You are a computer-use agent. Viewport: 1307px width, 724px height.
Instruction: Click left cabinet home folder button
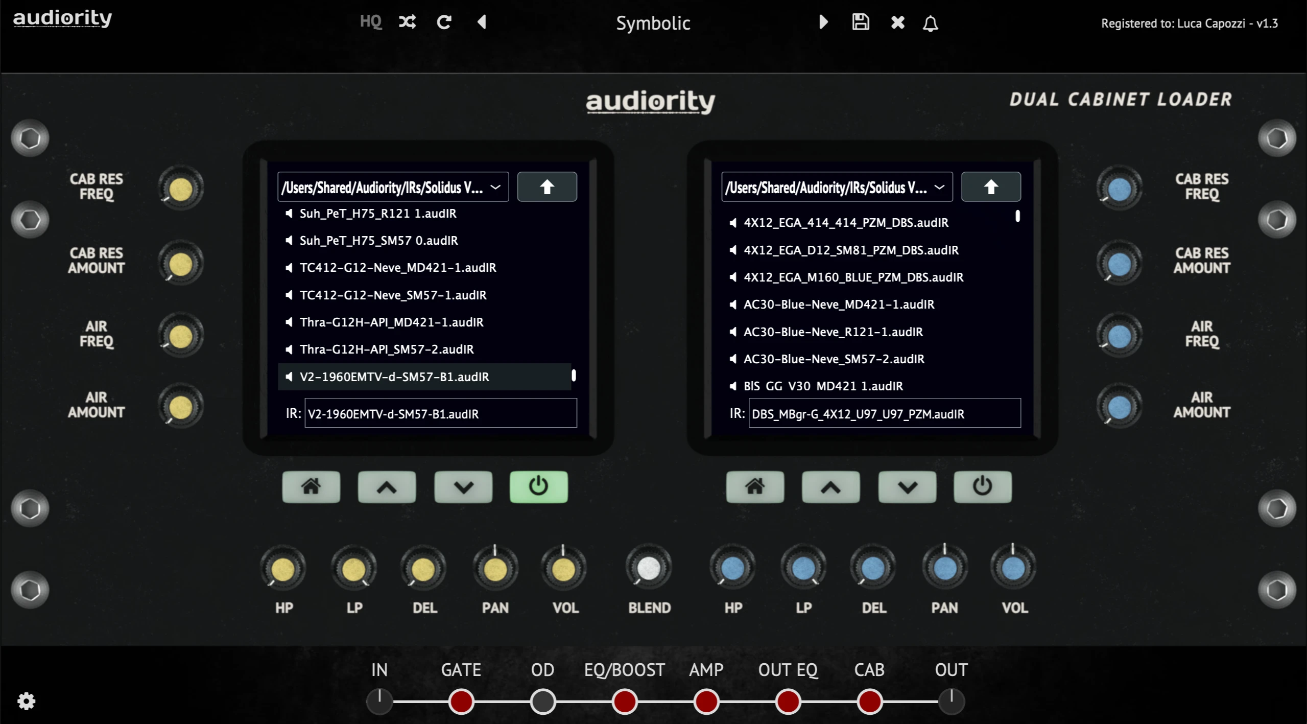311,487
